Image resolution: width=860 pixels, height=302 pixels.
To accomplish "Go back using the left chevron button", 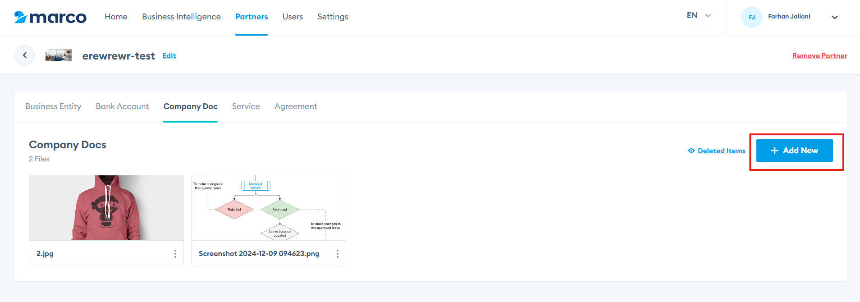I will click(x=25, y=55).
